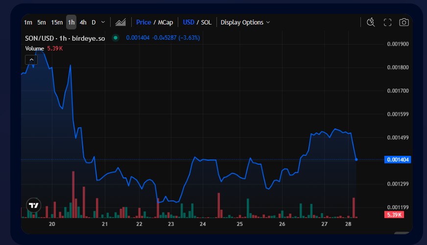Select the daily D timeframe
Viewport: 427px width, 245px height.
(94, 23)
